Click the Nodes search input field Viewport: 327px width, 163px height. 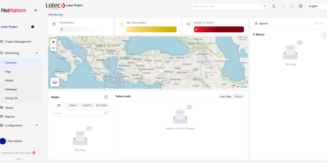77,113
